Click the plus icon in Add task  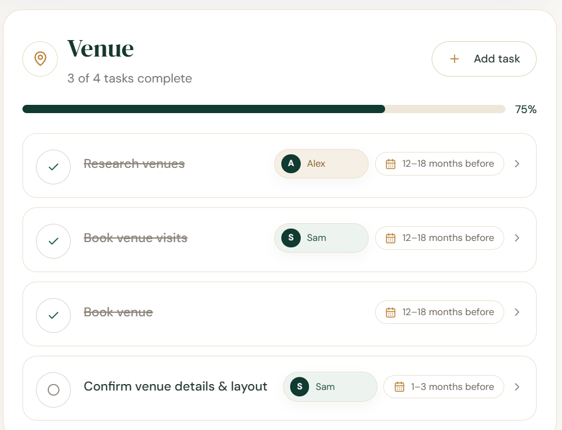point(454,59)
